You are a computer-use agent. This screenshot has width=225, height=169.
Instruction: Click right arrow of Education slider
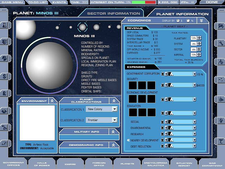[x=194, y=113]
